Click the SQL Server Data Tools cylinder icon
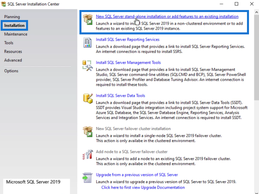The height and width of the screenshot is (194, 259). tap(88, 99)
